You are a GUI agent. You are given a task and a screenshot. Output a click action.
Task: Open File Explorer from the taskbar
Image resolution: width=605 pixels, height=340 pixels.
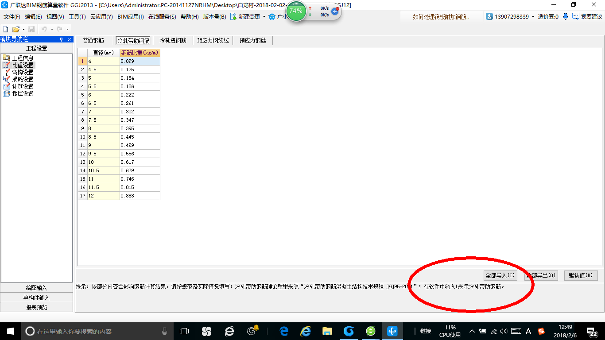pos(327,331)
